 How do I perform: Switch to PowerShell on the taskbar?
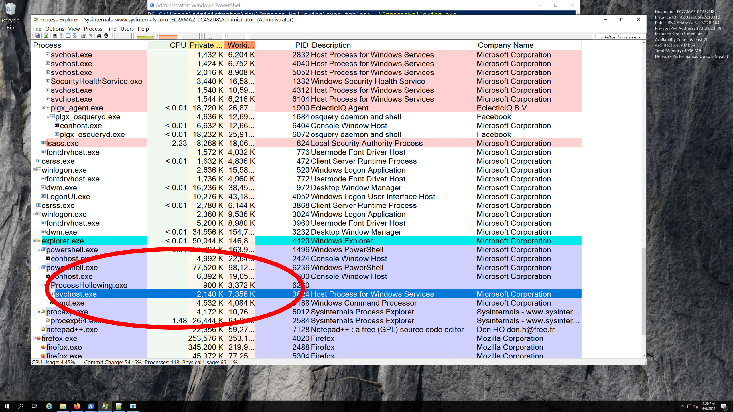[91, 406]
